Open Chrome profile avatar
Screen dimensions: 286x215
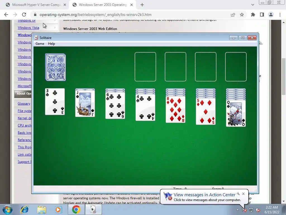click(271, 15)
